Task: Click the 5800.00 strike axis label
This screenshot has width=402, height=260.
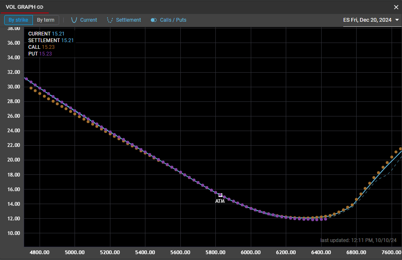Action: (x=216, y=252)
